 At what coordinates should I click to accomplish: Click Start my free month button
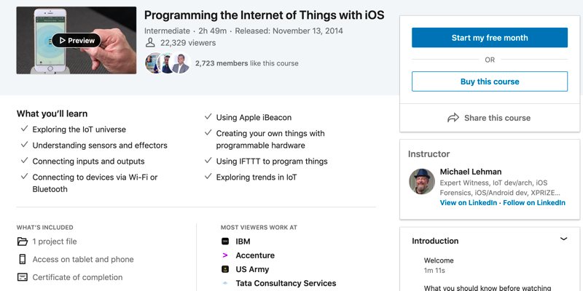[489, 38]
